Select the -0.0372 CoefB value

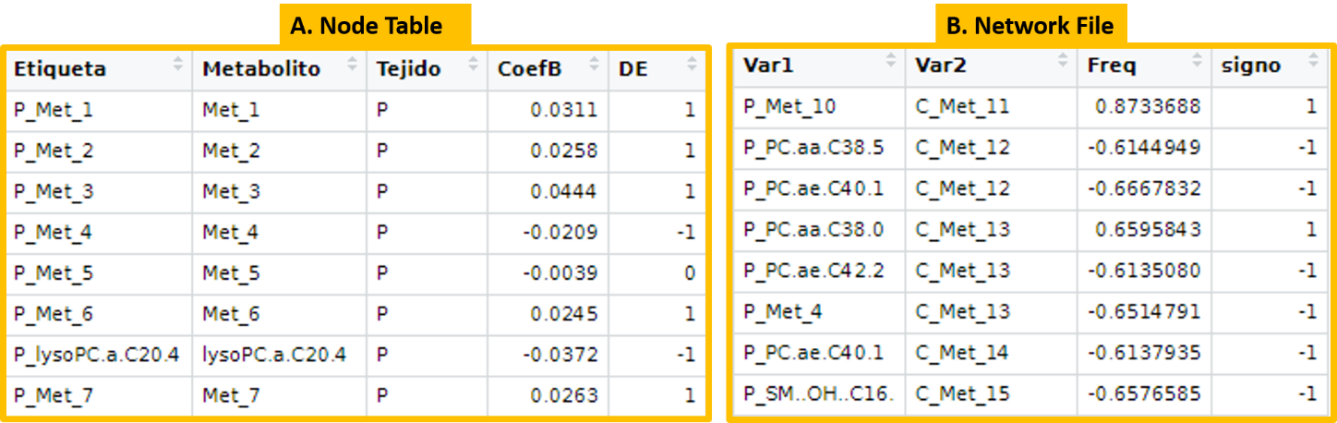click(560, 355)
